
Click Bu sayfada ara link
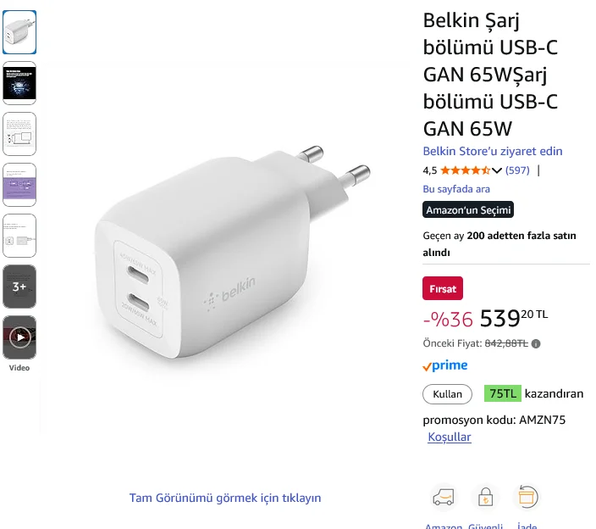[456, 189]
